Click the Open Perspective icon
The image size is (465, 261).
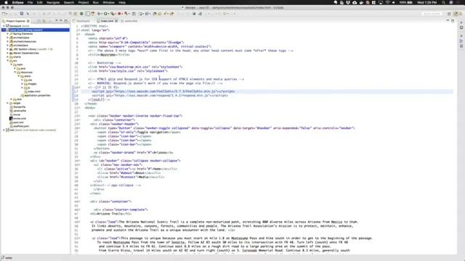click(449, 14)
